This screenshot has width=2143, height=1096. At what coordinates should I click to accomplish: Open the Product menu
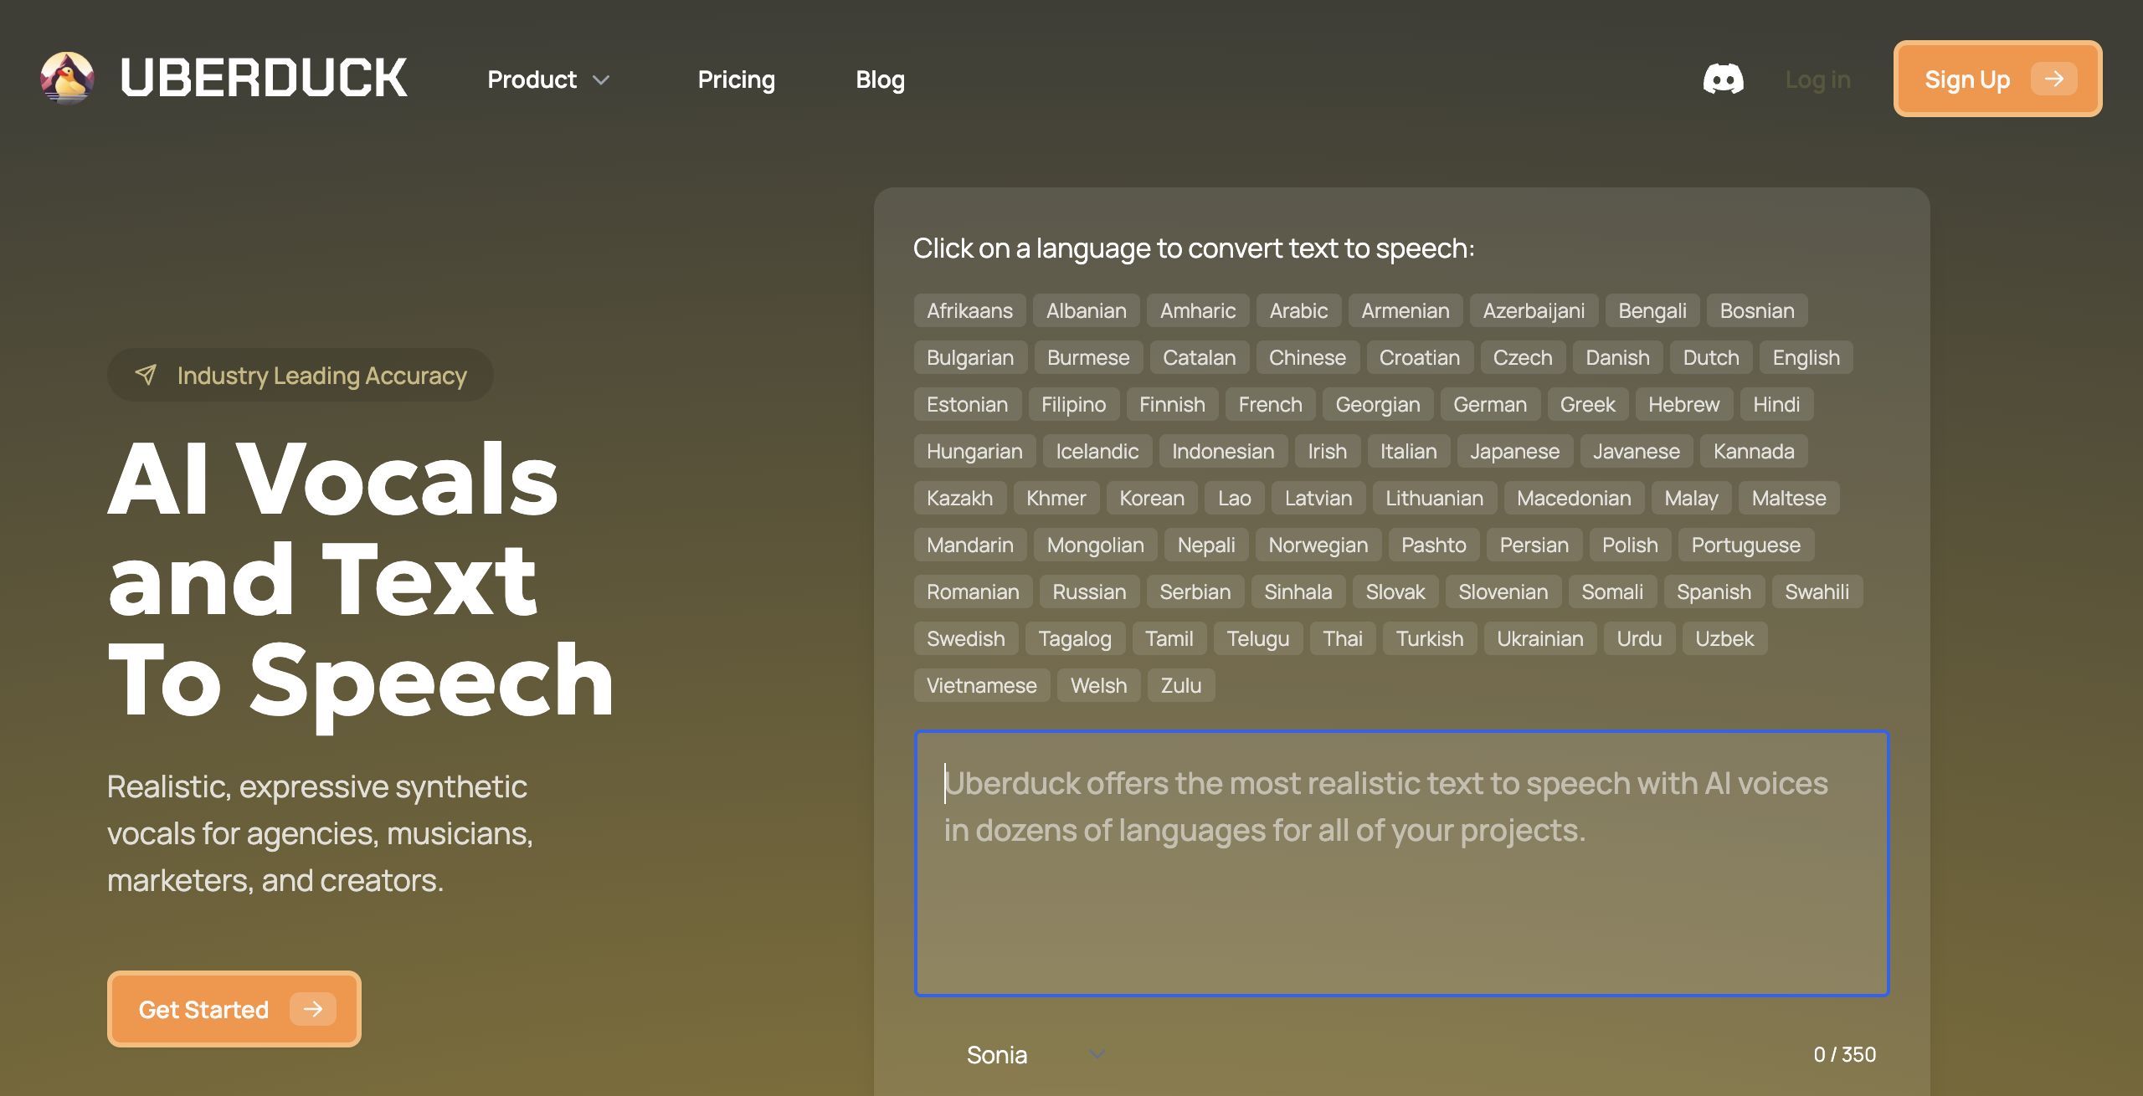coord(549,79)
